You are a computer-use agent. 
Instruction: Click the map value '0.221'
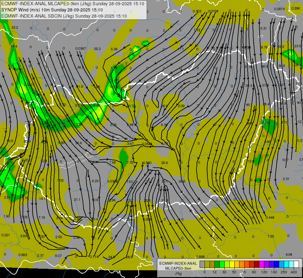click(5, 235)
